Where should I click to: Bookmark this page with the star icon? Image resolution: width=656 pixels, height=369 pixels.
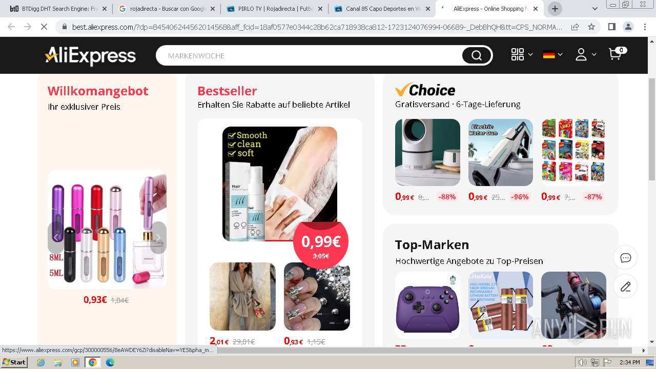click(591, 27)
